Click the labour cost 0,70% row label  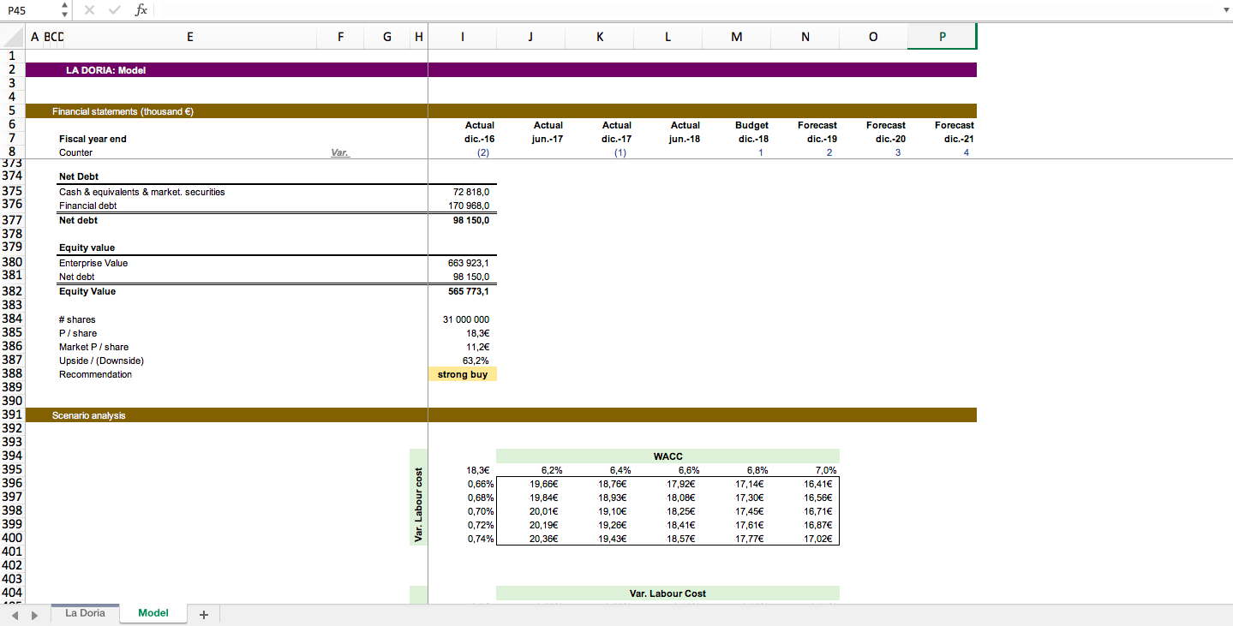[x=463, y=511]
